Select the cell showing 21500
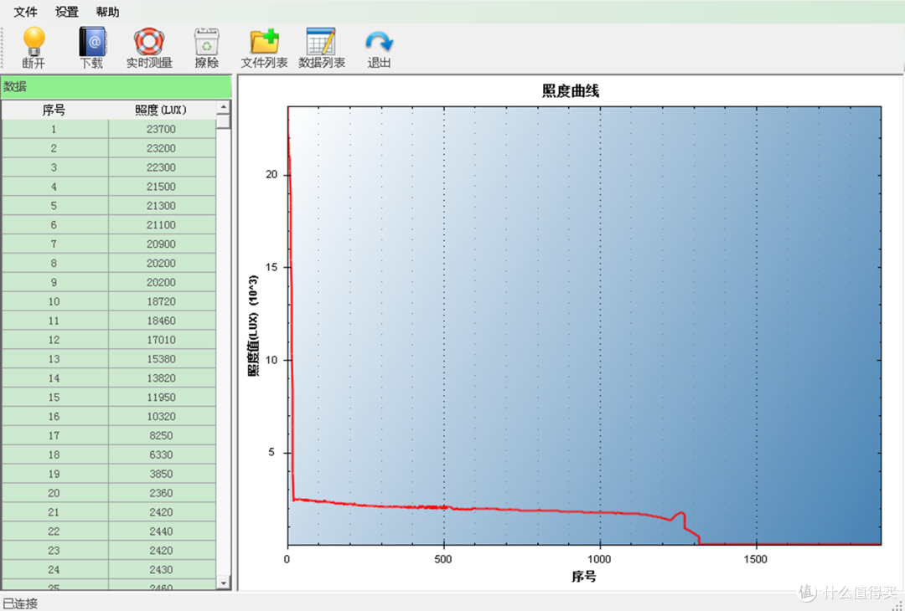905x611 pixels. coord(162,186)
